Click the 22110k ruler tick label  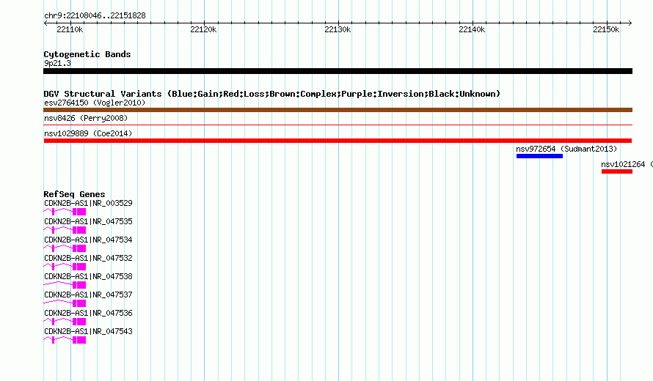pyautogui.click(x=70, y=29)
